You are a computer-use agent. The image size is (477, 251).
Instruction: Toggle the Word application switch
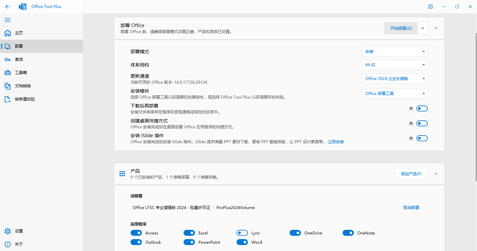coord(242,242)
